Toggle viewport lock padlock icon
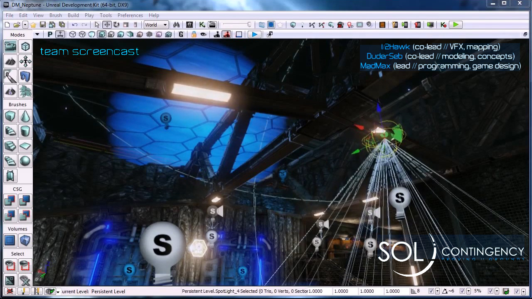The width and height of the screenshot is (532, 299). (x=194, y=34)
